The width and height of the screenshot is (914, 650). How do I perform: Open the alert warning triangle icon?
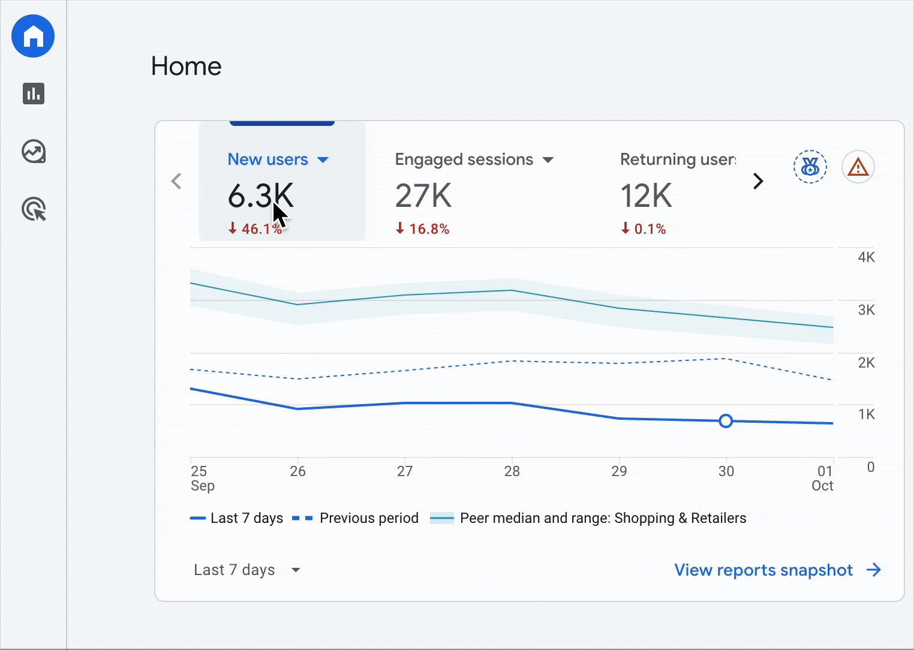[858, 167]
